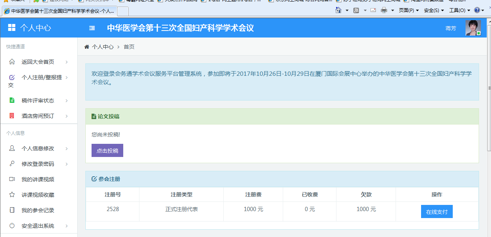Select the 中华医学会 browser tab
Viewport: 491px width, 237px height.
click(59, 11)
